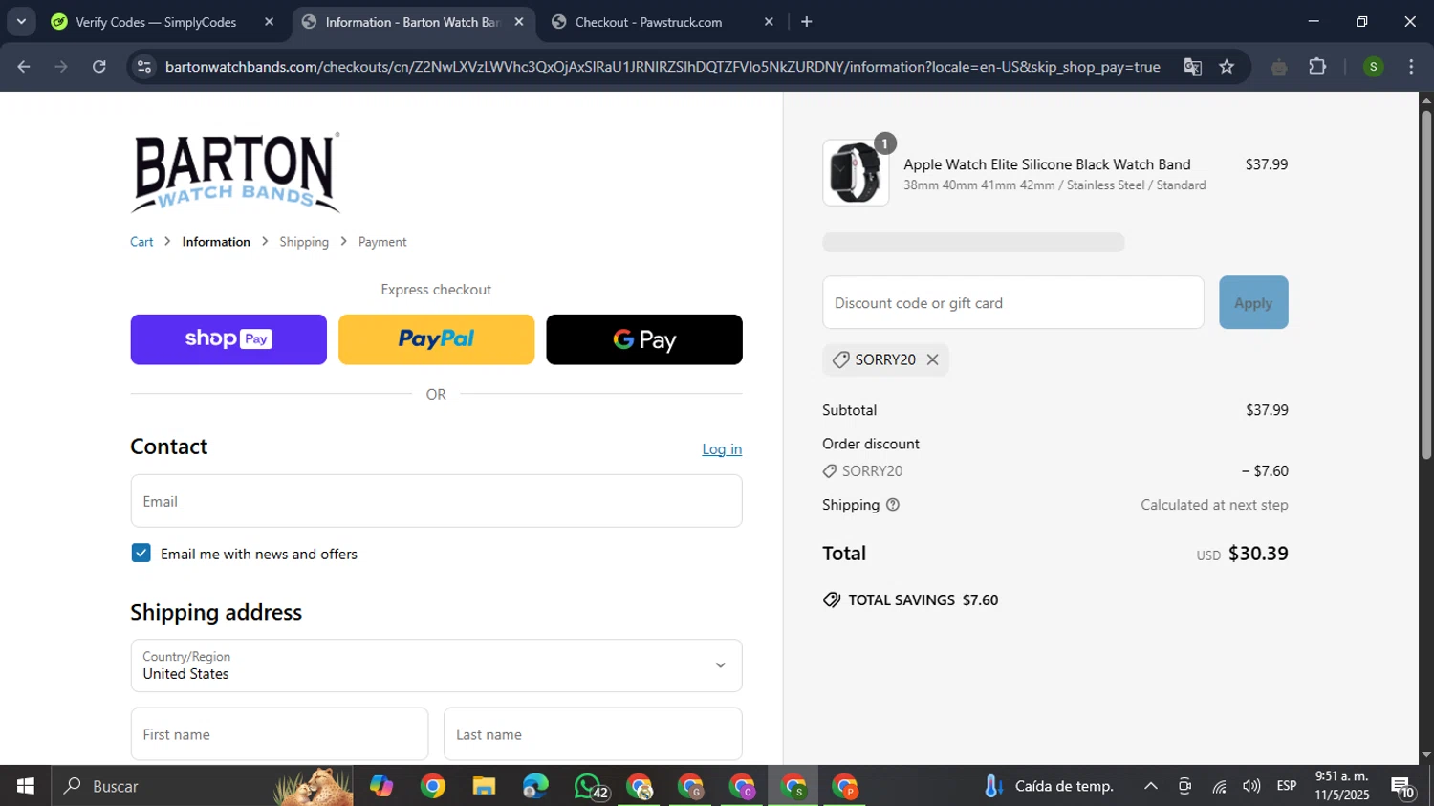1434x806 pixels.
Task: Go back to Cart breadcrumb
Action: tap(141, 242)
